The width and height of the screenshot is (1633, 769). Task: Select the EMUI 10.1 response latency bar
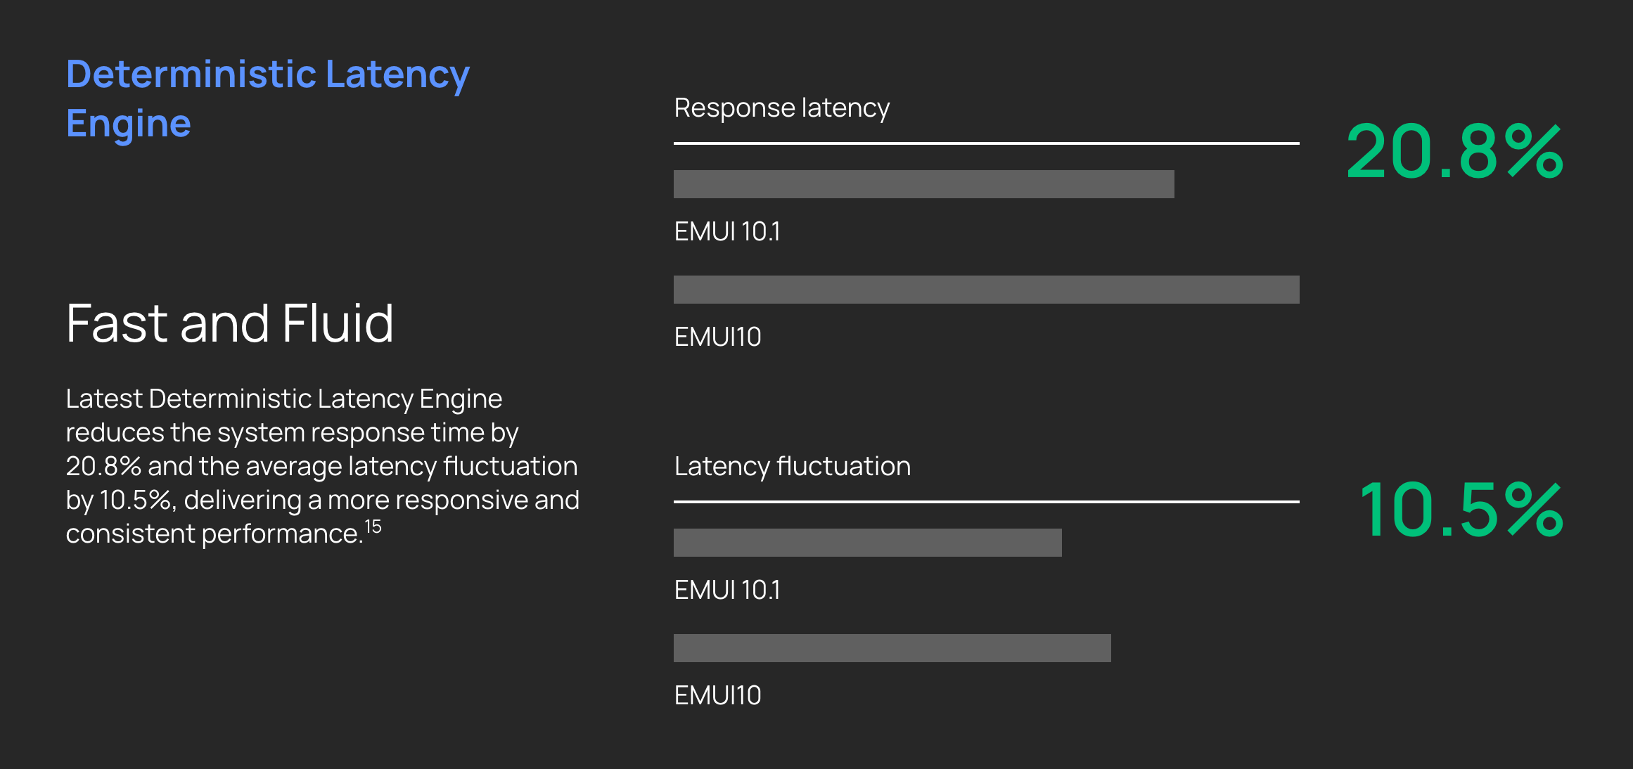coord(923,184)
